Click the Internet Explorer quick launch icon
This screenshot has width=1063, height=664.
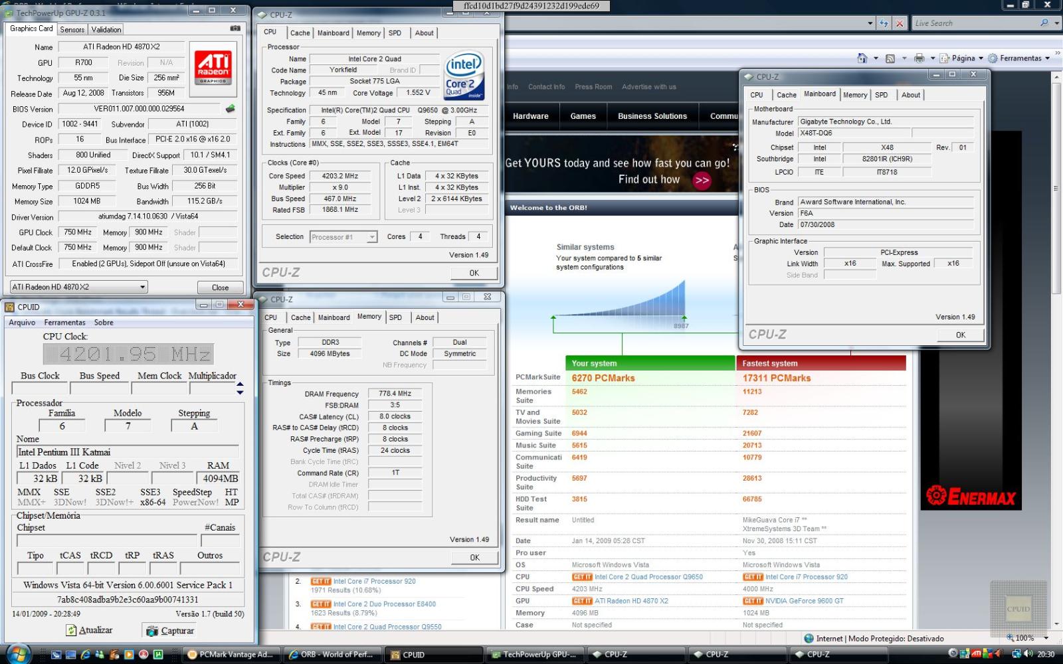[86, 655]
